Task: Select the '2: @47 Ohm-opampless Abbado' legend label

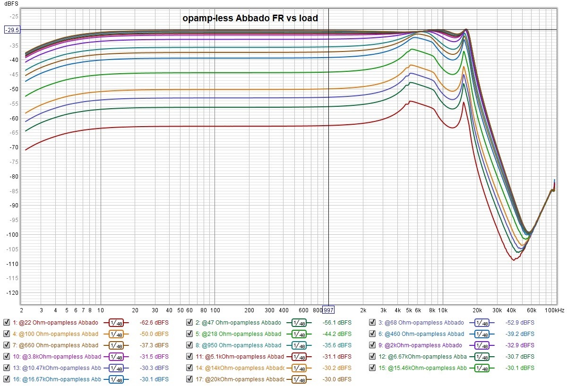Action: pyautogui.click(x=239, y=323)
